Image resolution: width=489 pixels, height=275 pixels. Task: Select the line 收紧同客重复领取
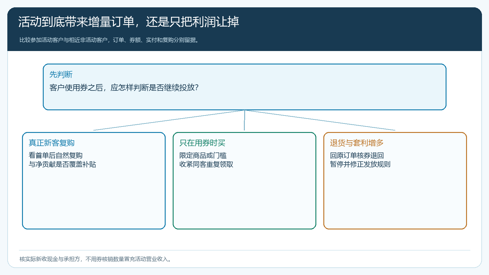(x=206, y=164)
